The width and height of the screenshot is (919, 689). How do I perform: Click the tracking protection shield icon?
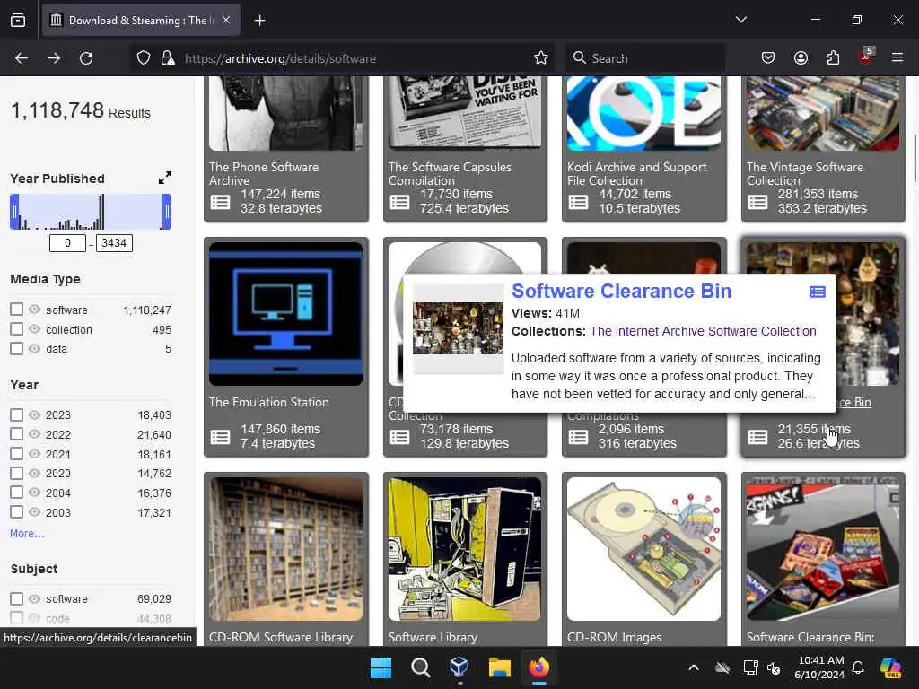pyautogui.click(x=144, y=58)
